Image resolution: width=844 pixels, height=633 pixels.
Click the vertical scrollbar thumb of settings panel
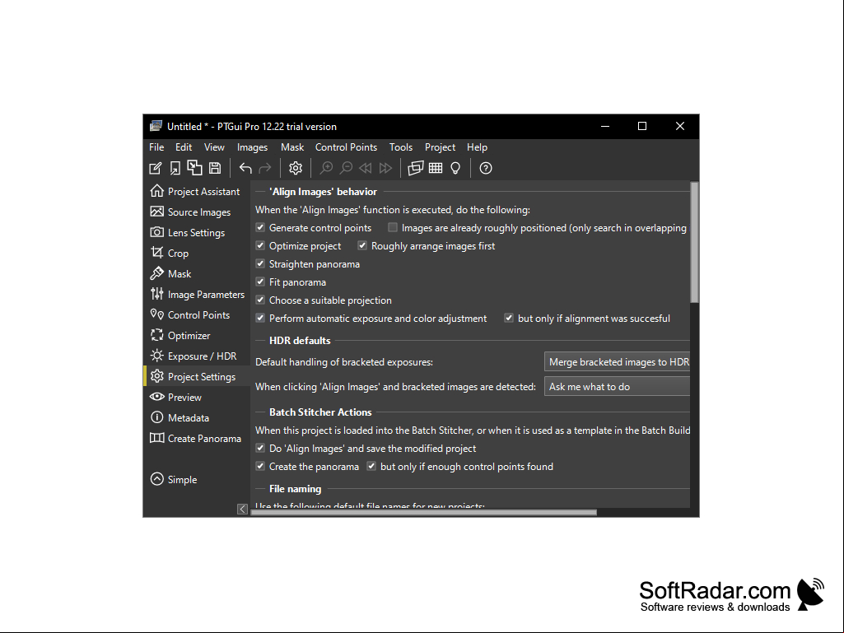pos(694,242)
